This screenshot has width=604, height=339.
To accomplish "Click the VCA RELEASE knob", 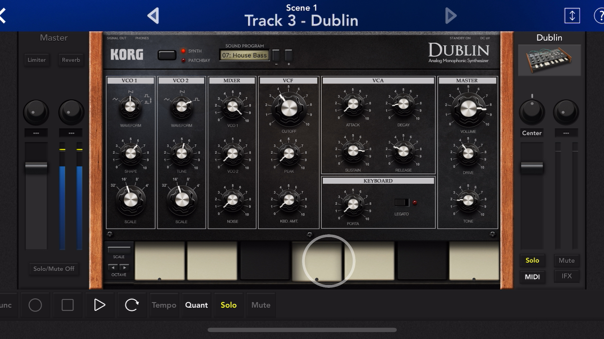I will point(403,151).
